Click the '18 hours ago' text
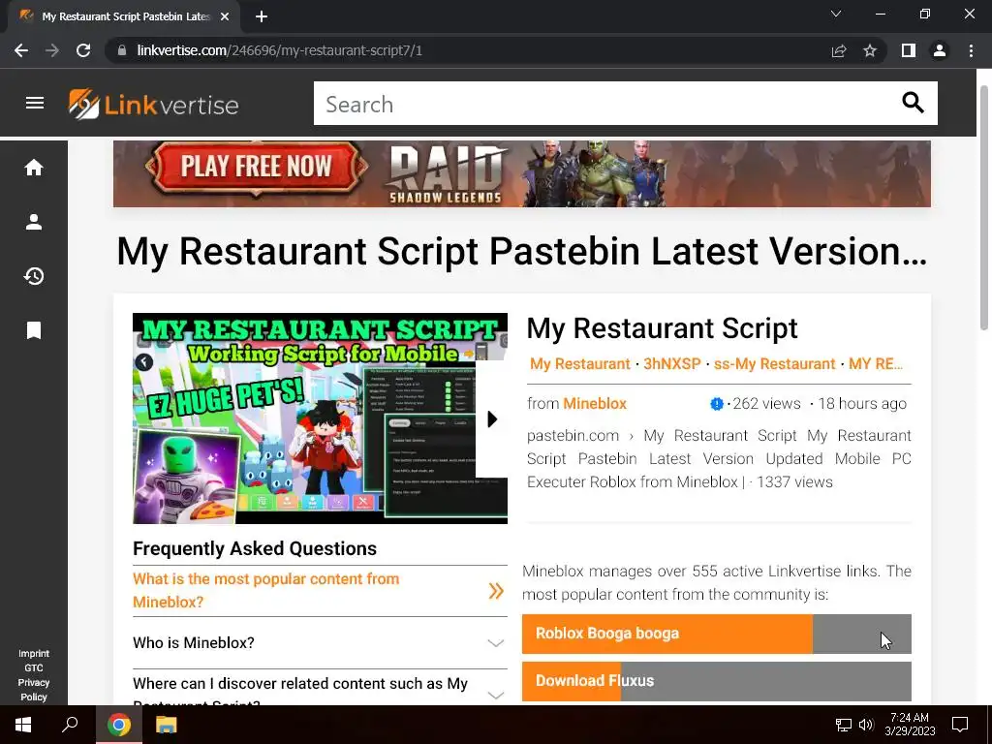Image resolution: width=992 pixels, height=744 pixels. point(862,404)
